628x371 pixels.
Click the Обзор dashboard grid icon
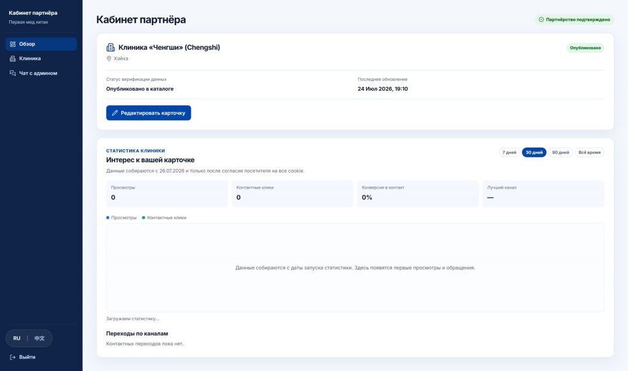[13, 44]
